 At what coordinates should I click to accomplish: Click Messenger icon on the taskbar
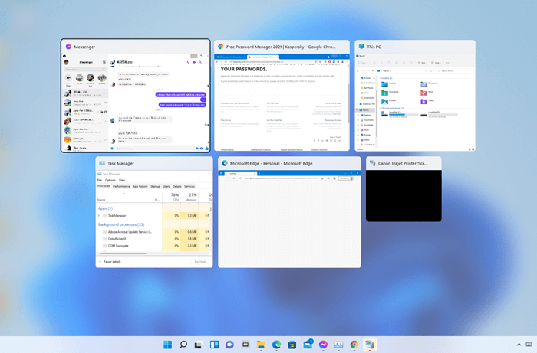coord(323,345)
